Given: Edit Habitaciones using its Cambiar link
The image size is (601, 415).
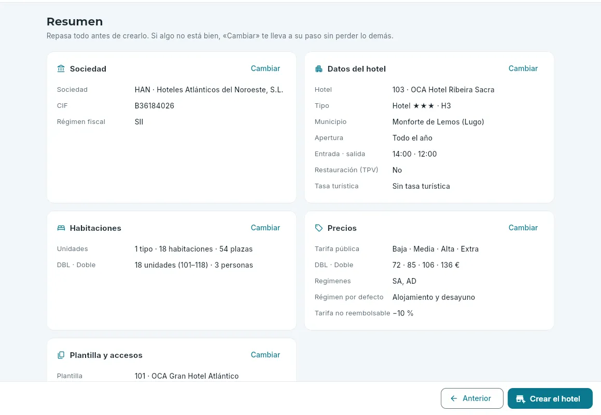Looking at the screenshot, I should point(265,228).
